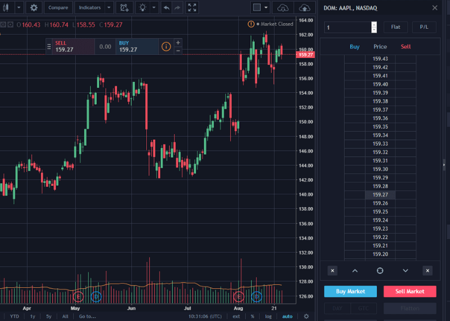This screenshot has width=450, height=321.
Task: Center the DOM ladder with crosshair icon
Action: pos(380,271)
